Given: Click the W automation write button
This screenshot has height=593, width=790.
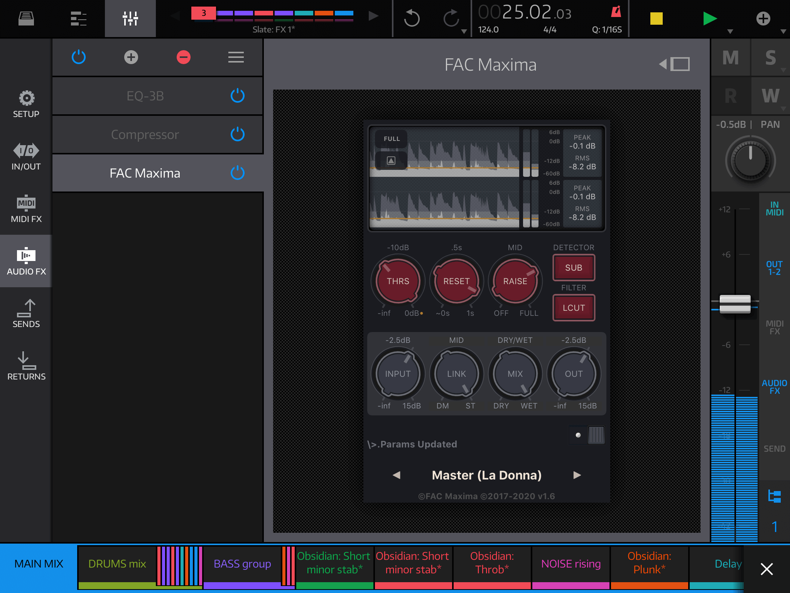Looking at the screenshot, I should pos(771,96).
